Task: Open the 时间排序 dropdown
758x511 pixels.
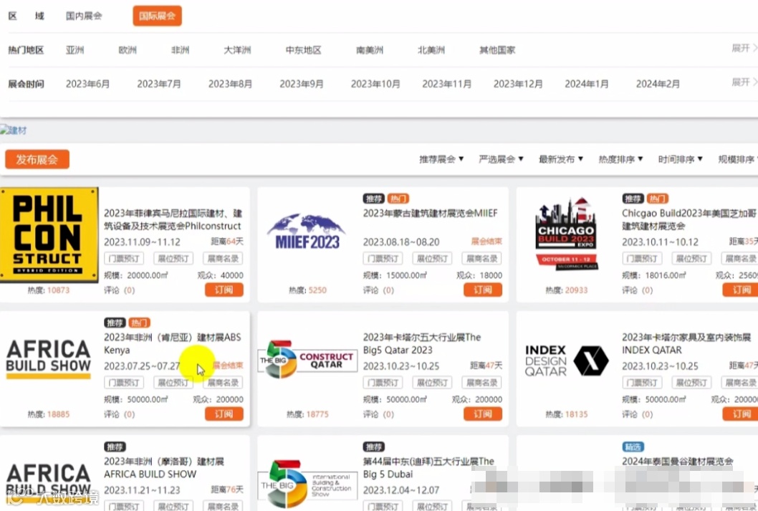Action: [x=680, y=159]
